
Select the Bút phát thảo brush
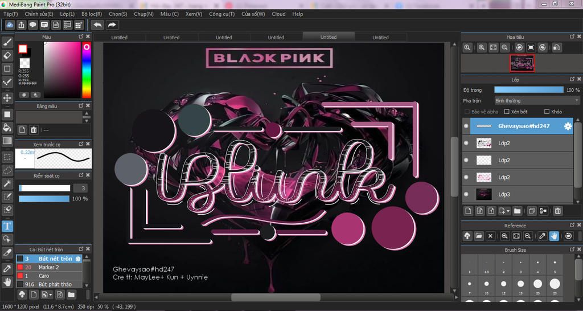pos(49,284)
